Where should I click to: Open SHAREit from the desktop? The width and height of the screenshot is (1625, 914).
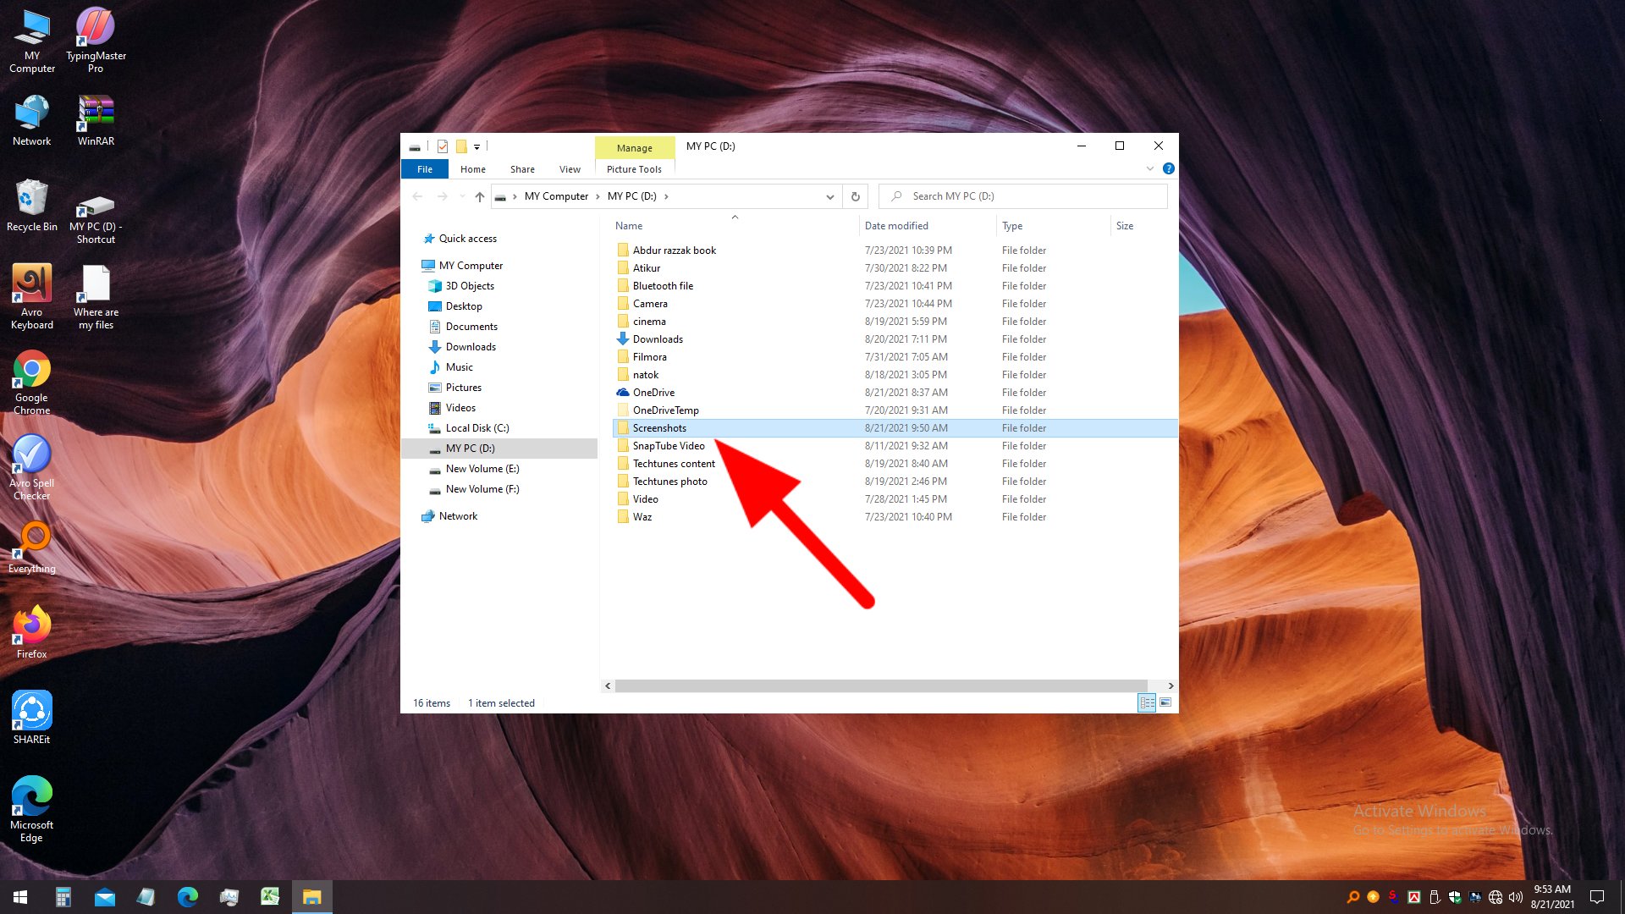pyautogui.click(x=31, y=709)
